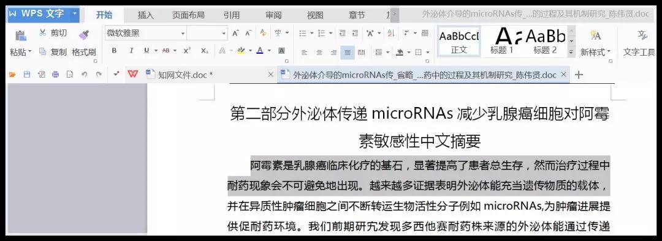
Task: Open the Text Tools (文字工具) icon
Action: 642,35
